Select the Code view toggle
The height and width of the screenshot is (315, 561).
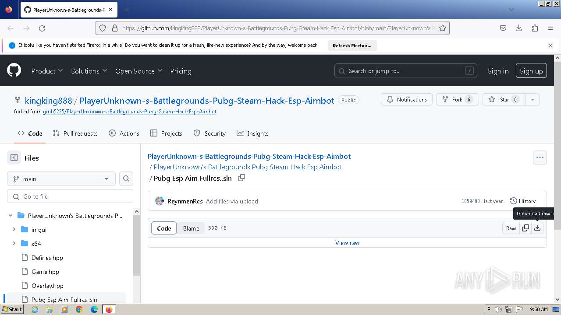[164, 228]
